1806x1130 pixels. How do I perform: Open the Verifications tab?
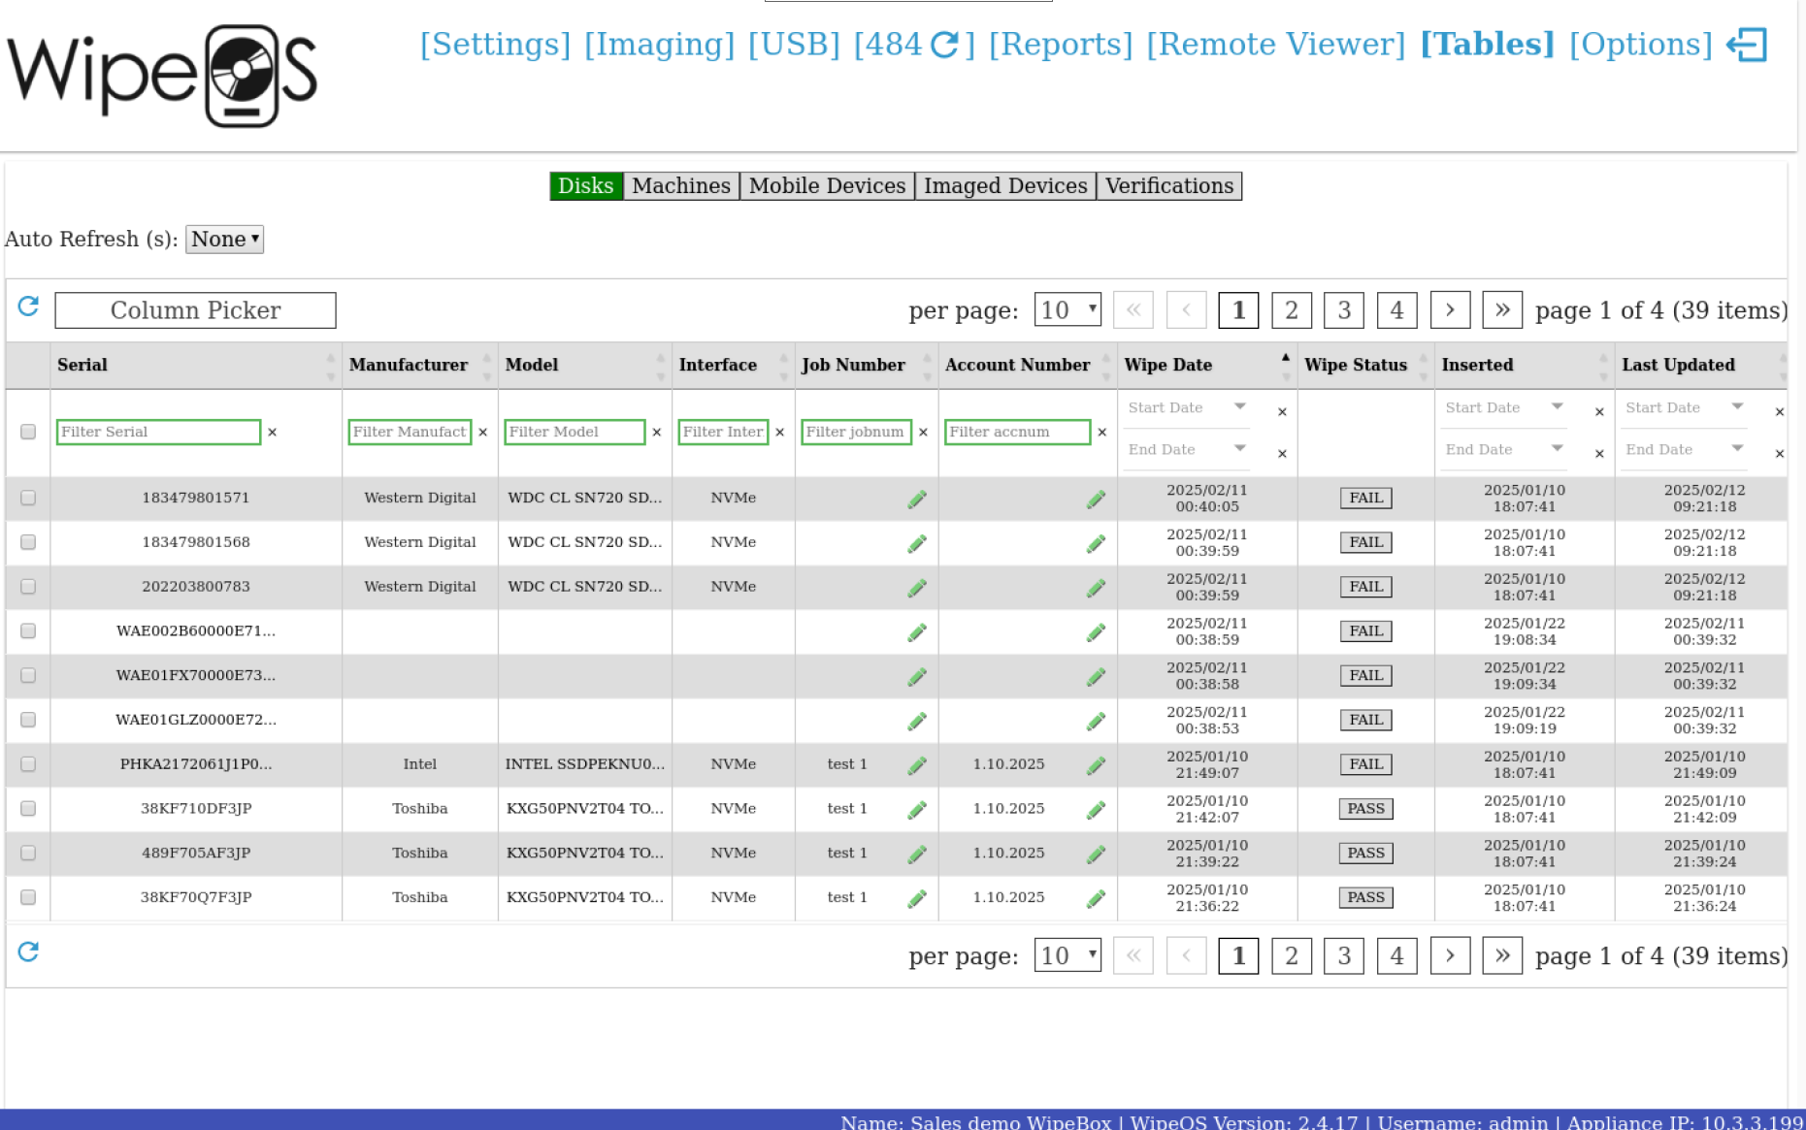tap(1169, 186)
